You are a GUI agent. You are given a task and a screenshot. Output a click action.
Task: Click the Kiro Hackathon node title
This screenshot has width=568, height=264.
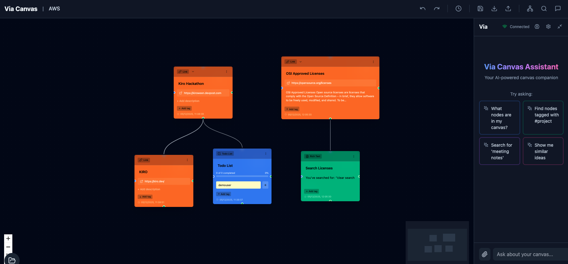(191, 84)
